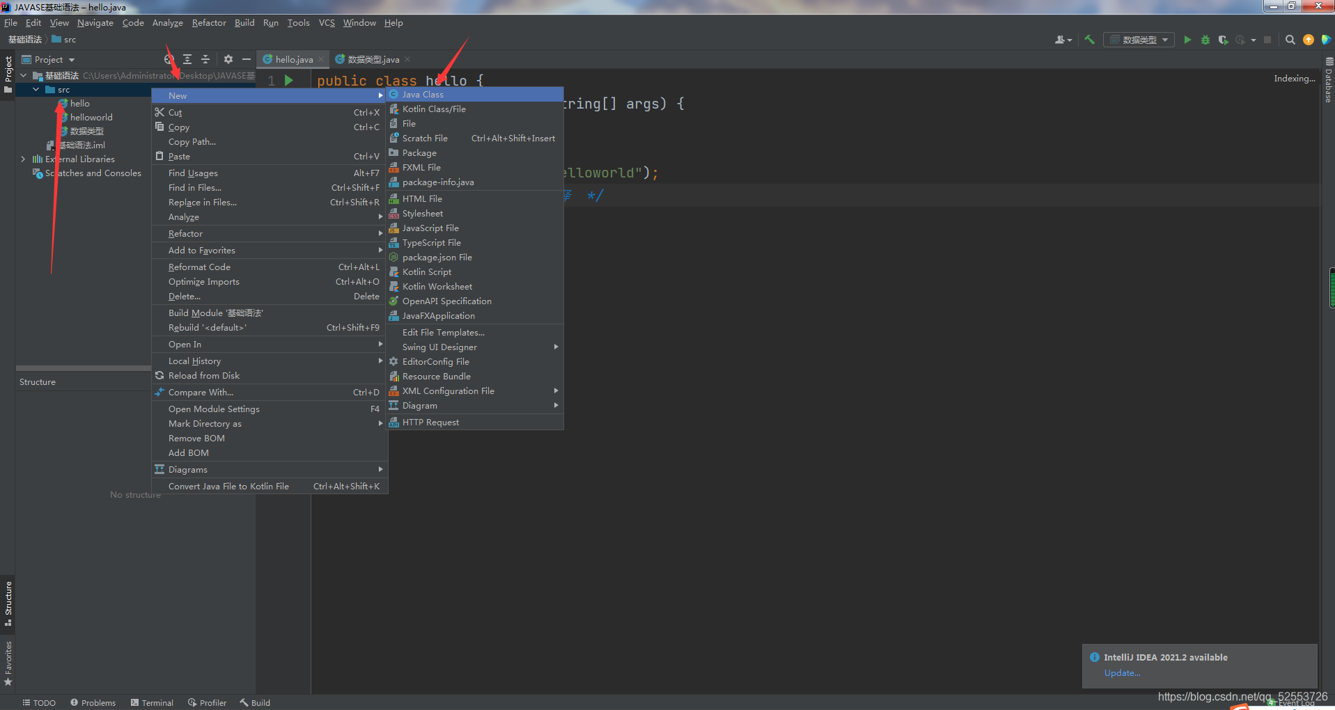Image resolution: width=1335 pixels, height=710 pixels.
Task: Open the Terminal tool window
Action: tap(152, 702)
